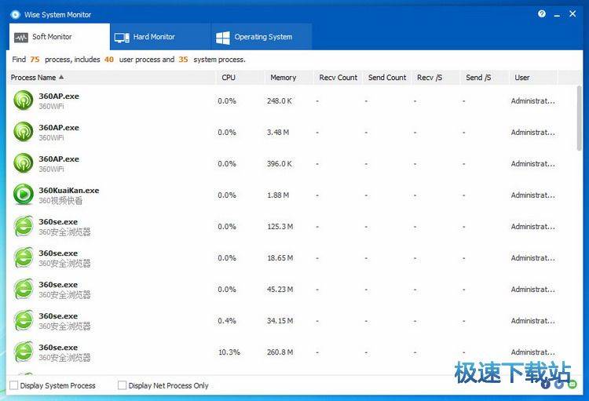Enable Display System Process checkbox
This screenshot has width=589, height=401.
[13, 385]
